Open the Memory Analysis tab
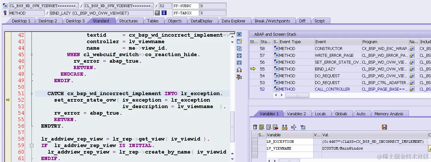This screenshot has height=162, width=431. 389,114
